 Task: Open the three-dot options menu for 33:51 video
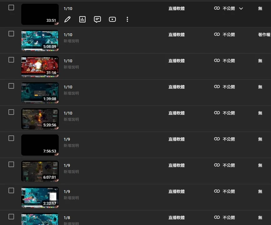point(127,19)
